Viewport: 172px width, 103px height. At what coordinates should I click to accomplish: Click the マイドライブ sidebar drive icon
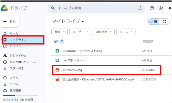5,40
